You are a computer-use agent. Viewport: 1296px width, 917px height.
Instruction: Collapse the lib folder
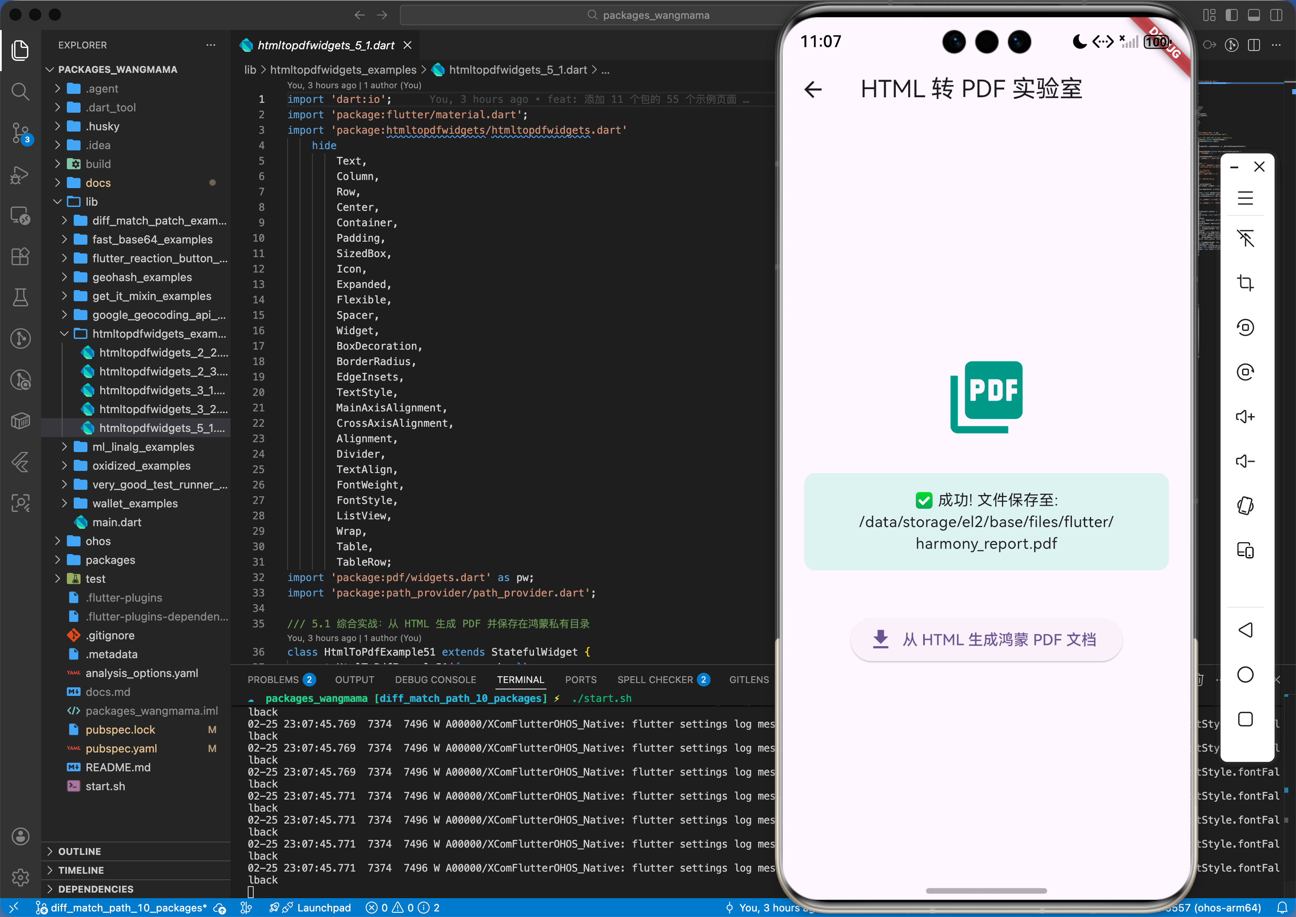[91, 201]
